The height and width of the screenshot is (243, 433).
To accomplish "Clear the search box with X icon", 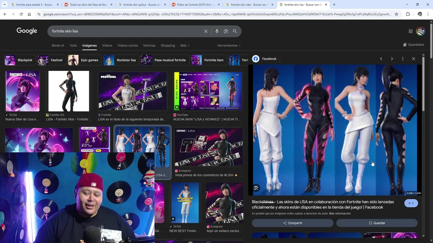I will tap(206, 31).
